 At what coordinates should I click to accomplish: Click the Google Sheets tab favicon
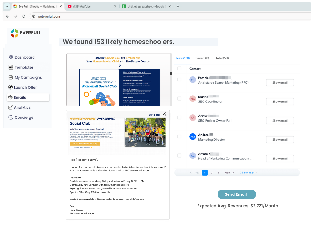pos(124,6)
